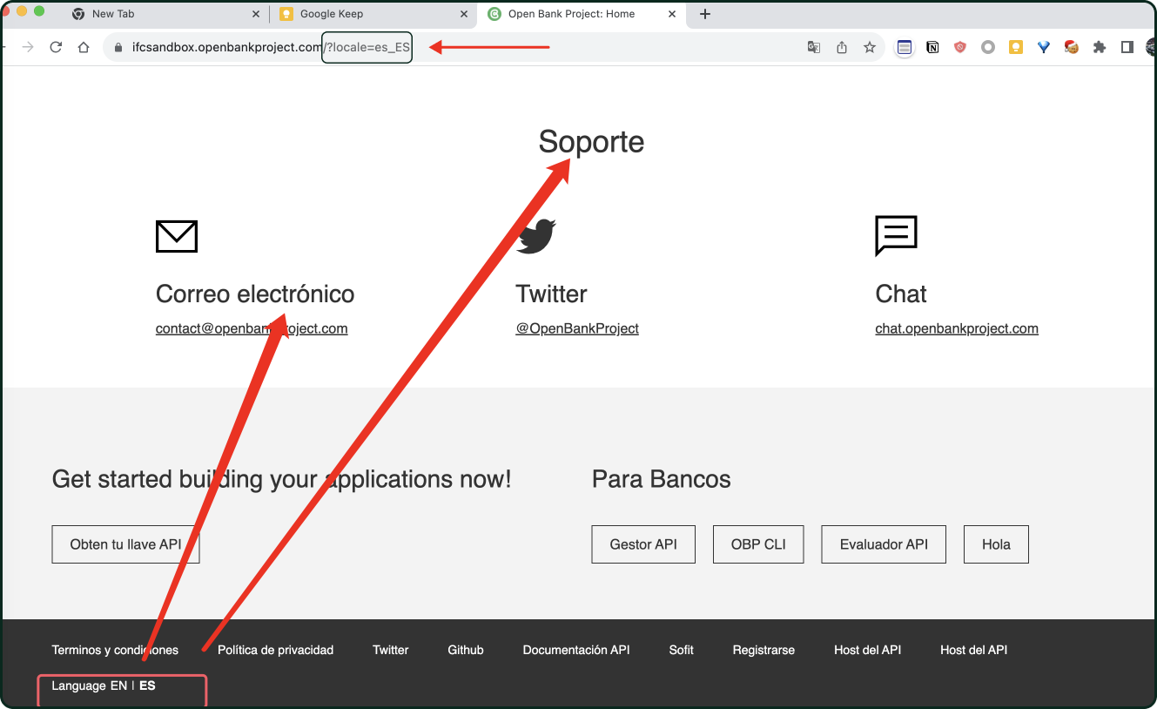Click the OBP CLI button
Image resolution: width=1157 pixels, height=709 pixels.
[758, 544]
